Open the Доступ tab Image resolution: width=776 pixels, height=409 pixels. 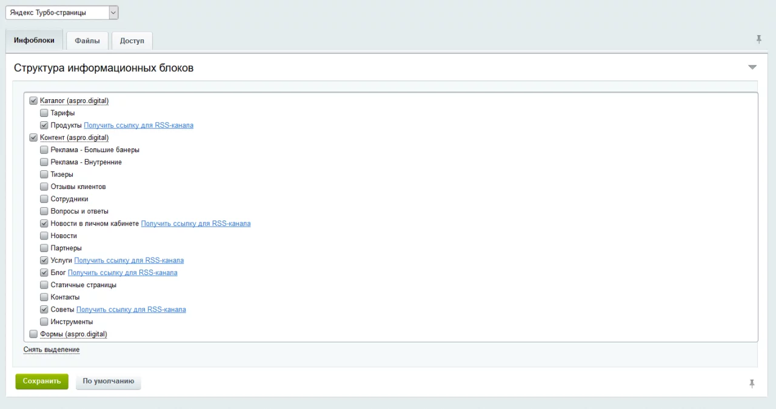point(132,41)
